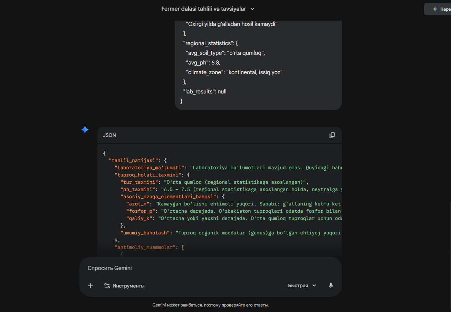The width and height of the screenshot is (451, 312).
Task: Click the title 'Fermer dalasi tahlili va tavsiyalar'
Action: [204, 9]
